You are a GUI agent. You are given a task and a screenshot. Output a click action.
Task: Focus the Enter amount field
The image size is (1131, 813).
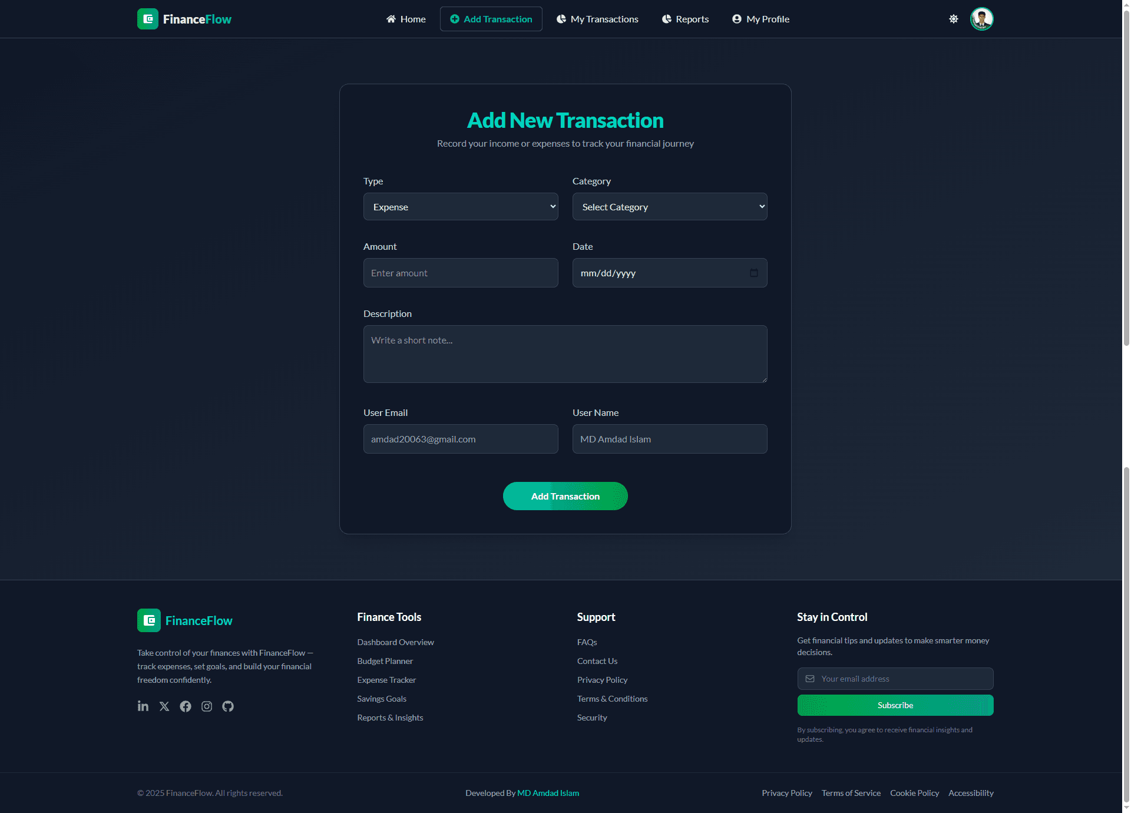461,273
